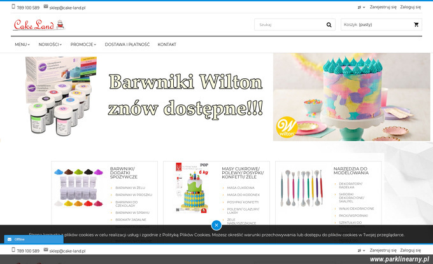Open DOSTAWA I PŁATNOŚĆ page
The image size is (433, 264).
(127, 45)
